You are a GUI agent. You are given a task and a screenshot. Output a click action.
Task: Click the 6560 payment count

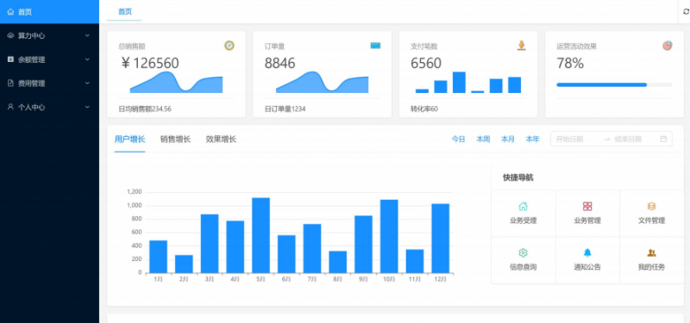tap(426, 63)
